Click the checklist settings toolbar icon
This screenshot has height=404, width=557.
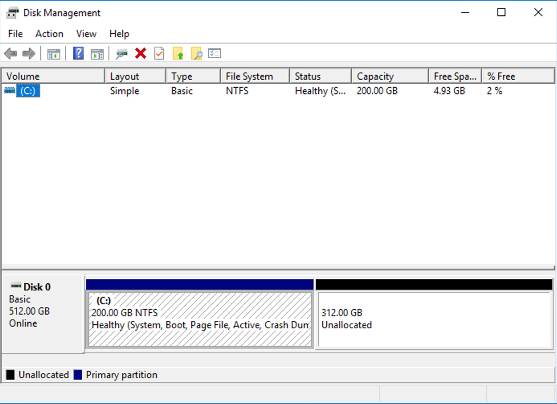[215, 53]
